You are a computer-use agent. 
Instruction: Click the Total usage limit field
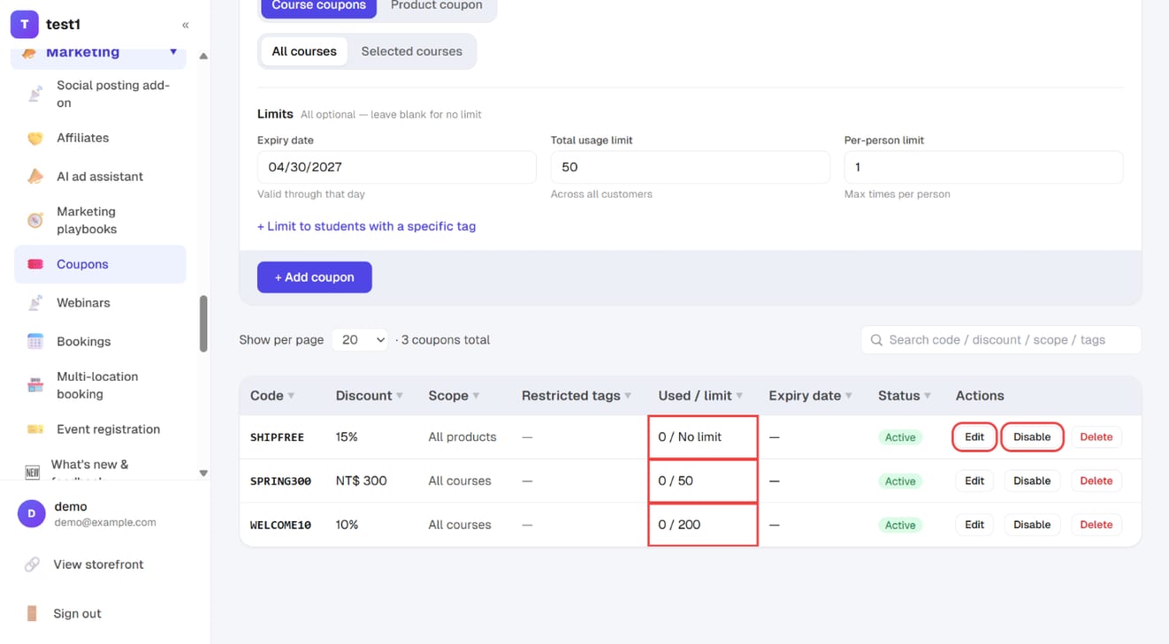click(691, 167)
